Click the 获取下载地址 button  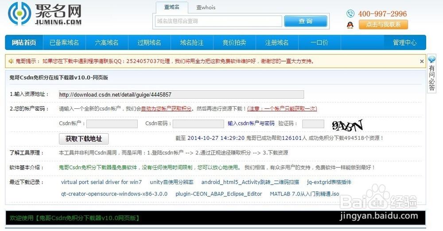click(84, 139)
